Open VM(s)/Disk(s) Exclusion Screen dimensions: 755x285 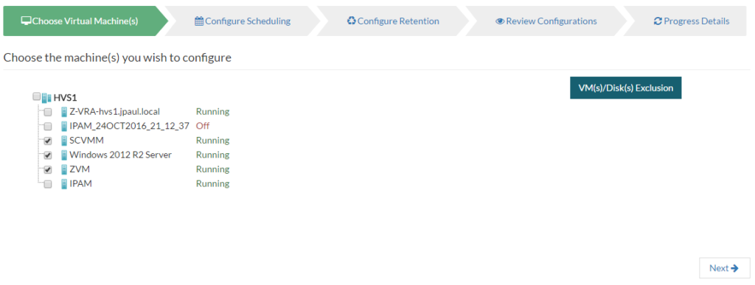pyautogui.click(x=625, y=88)
